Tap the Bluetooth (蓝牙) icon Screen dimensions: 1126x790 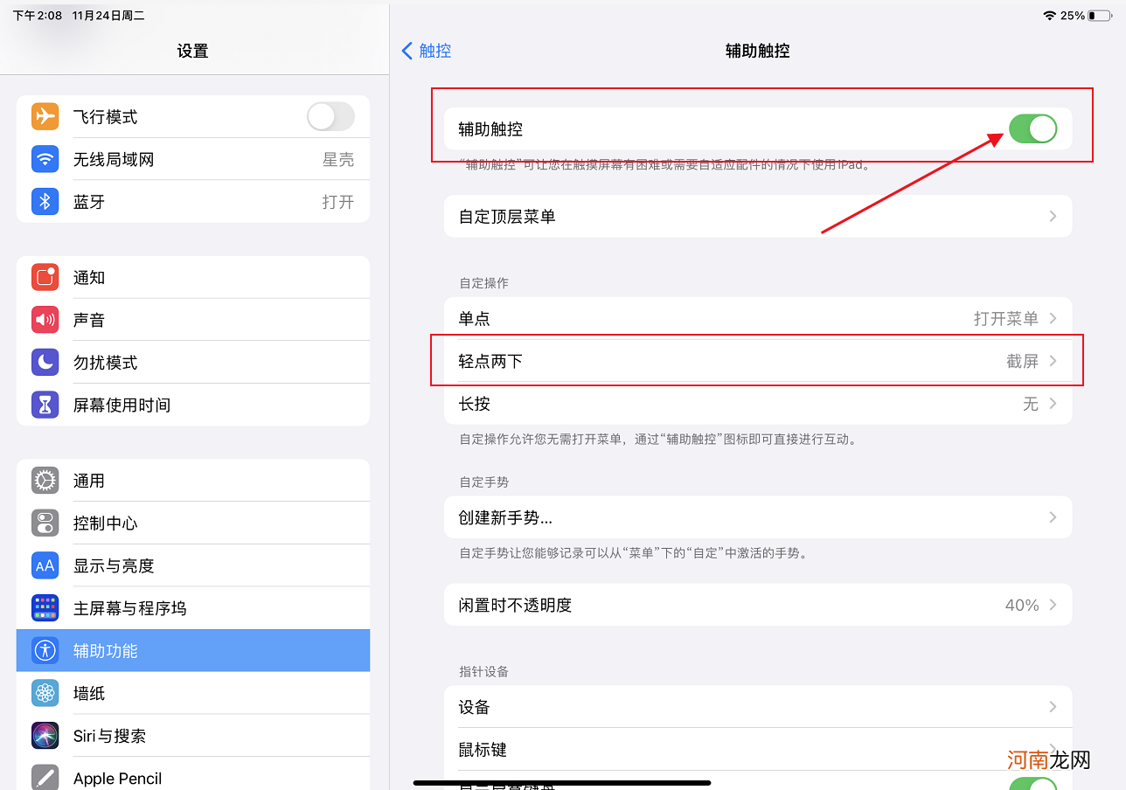coord(45,202)
